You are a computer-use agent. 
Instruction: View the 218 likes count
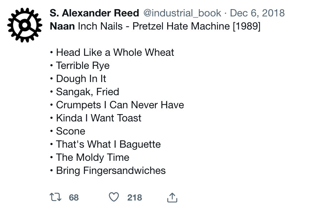tap(135, 198)
